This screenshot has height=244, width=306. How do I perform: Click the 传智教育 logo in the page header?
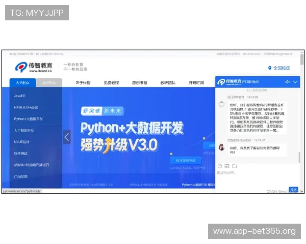(34, 67)
